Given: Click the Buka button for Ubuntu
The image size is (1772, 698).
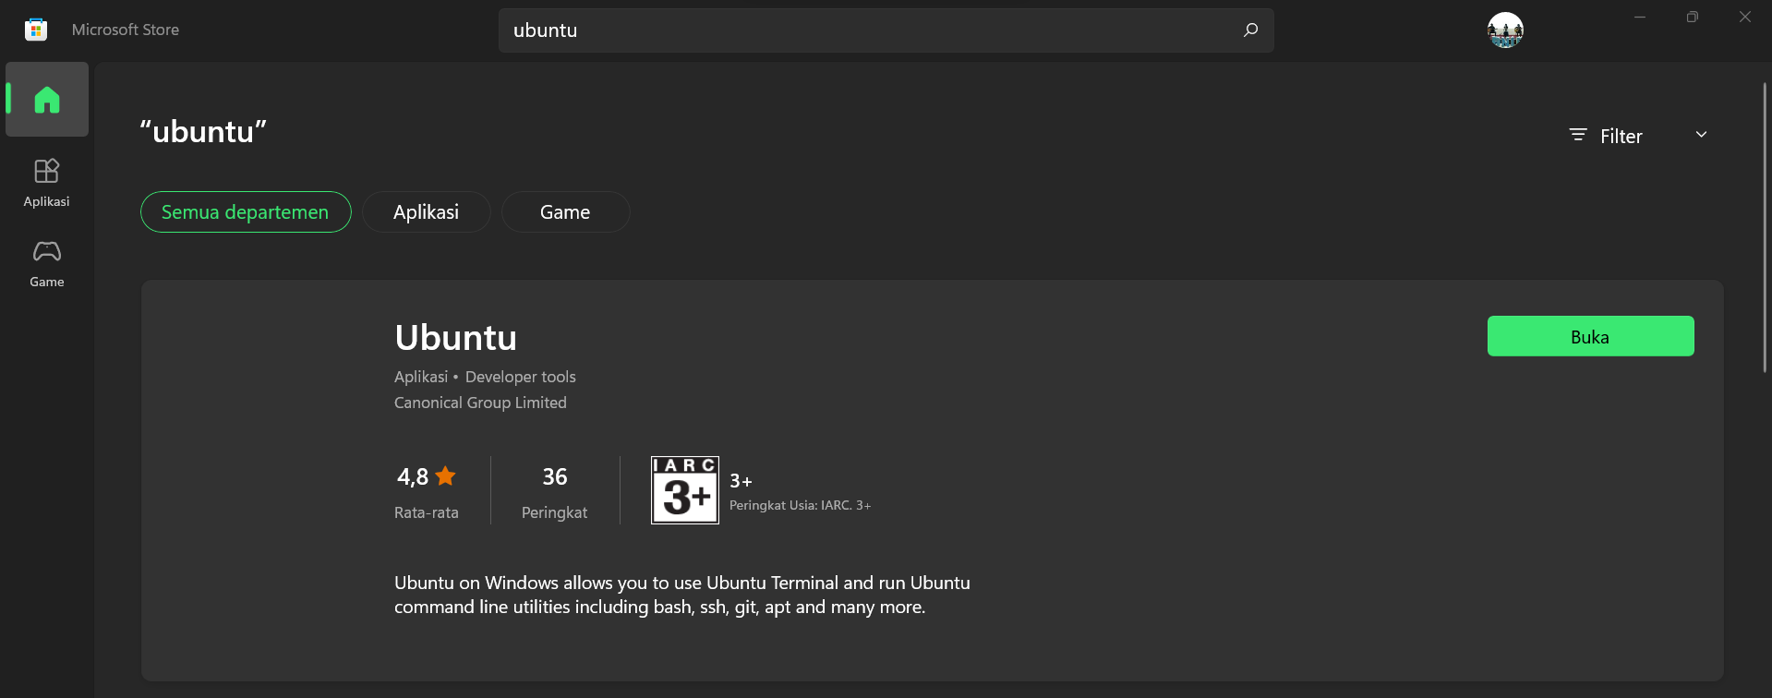Looking at the screenshot, I should (1590, 336).
